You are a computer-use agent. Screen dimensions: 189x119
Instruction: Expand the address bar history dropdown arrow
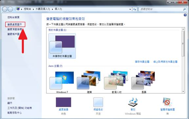(130, 9)
